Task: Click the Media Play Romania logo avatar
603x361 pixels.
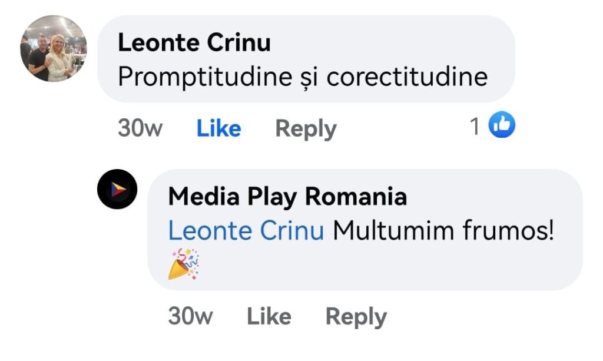Action: (117, 189)
